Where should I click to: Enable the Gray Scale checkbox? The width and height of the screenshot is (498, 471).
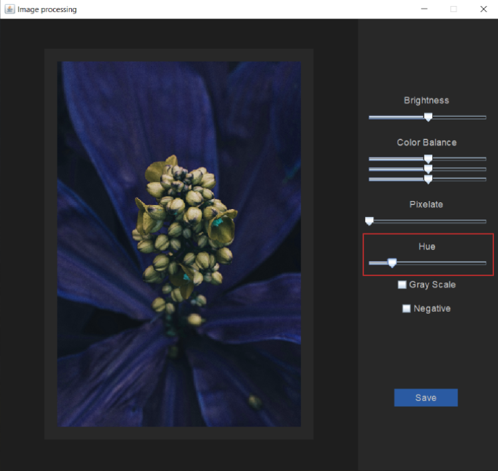402,285
